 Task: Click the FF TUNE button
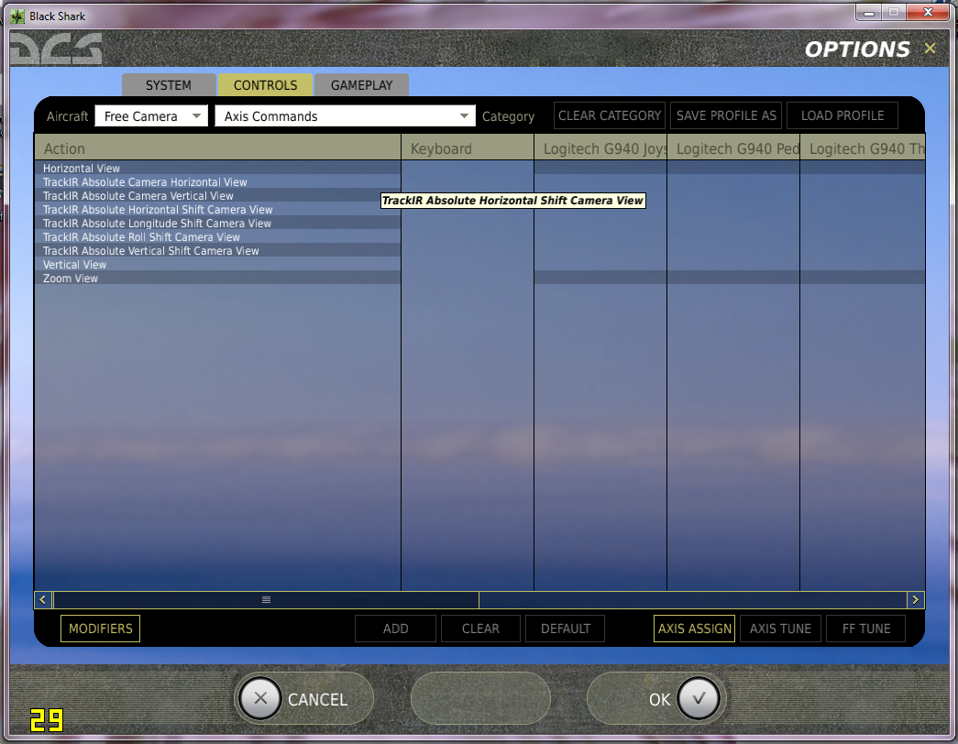865,629
